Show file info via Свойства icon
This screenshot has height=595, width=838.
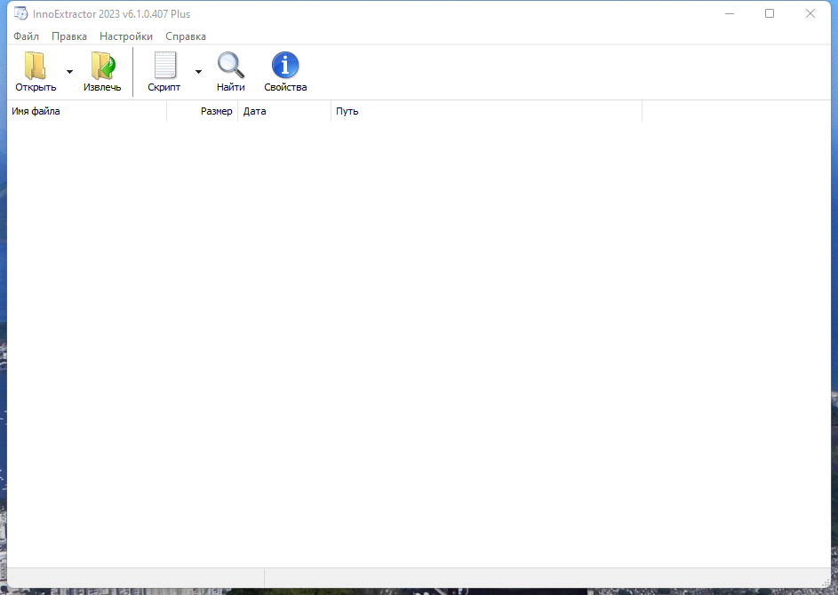pos(285,67)
